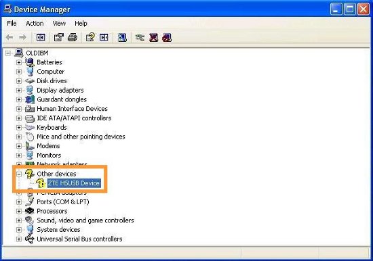Expand Mice and other pointing devices
This screenshot has height=261, width=373.
(x=19, y=137)
